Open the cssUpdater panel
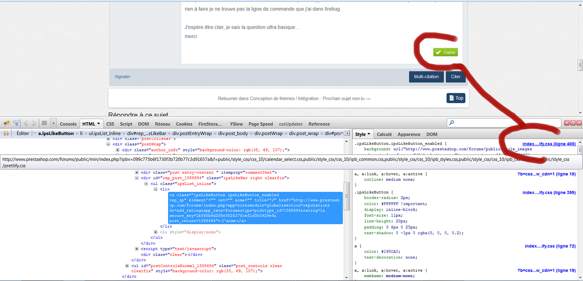Viewport: 583px width, 281px height. point(291,124)
